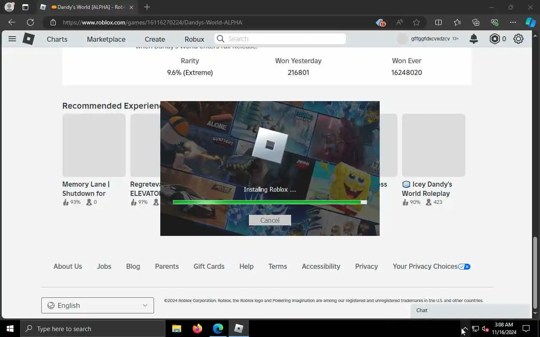The width and height of the screenshot is (540, 337).
Task: Click the browser address bar URL
Action: [x=152, y=22]
